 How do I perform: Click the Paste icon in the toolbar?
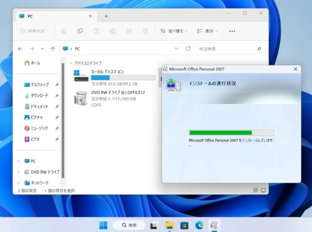tap(96, 31)
